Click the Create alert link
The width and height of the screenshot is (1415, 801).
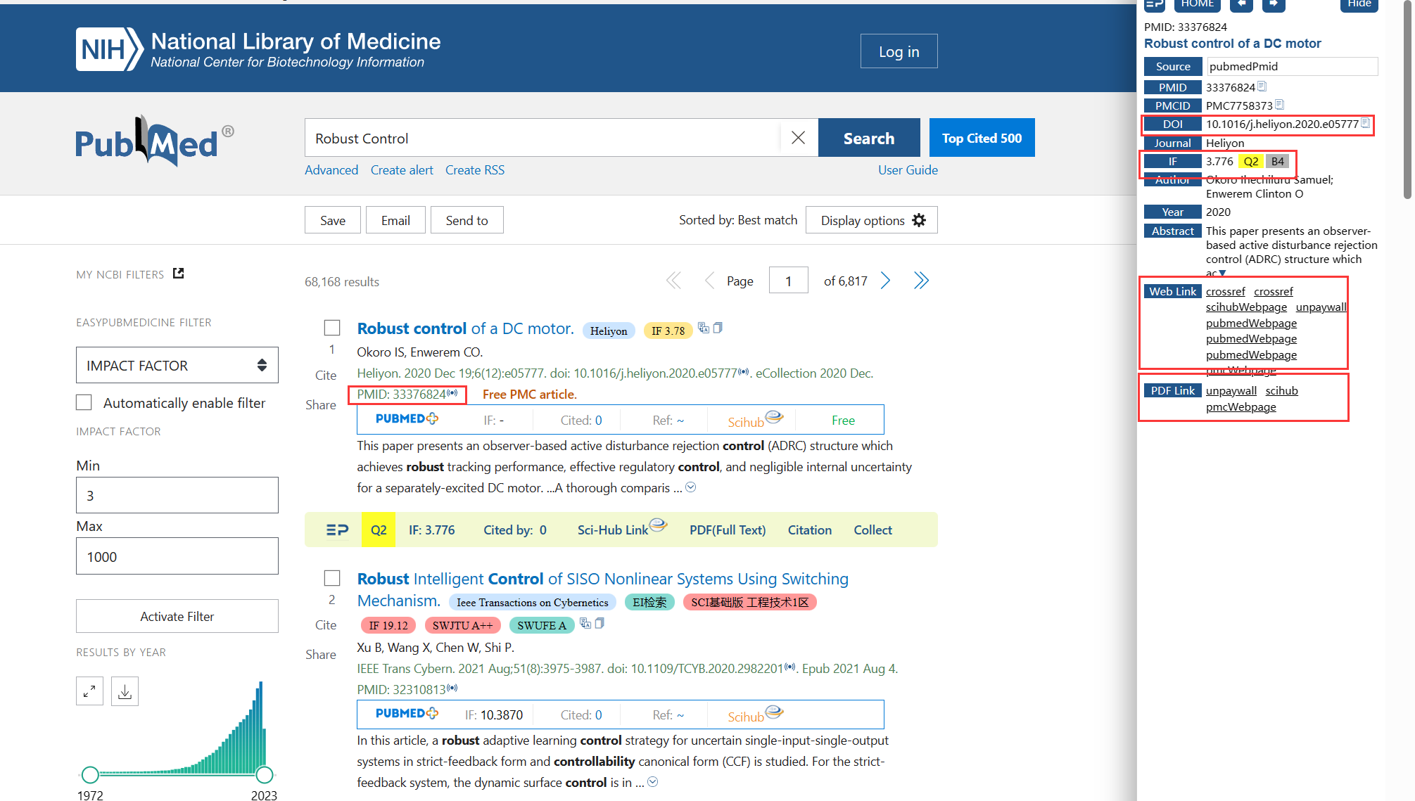(402, 169)
